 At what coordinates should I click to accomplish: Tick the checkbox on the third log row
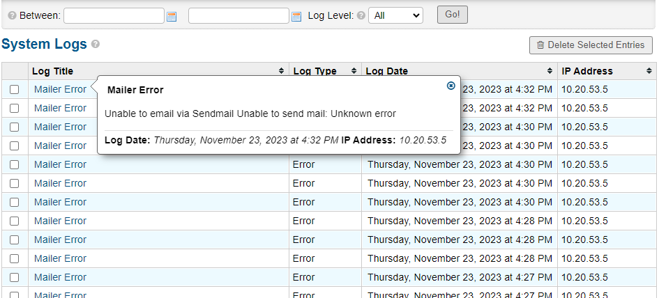click(14, 127)
